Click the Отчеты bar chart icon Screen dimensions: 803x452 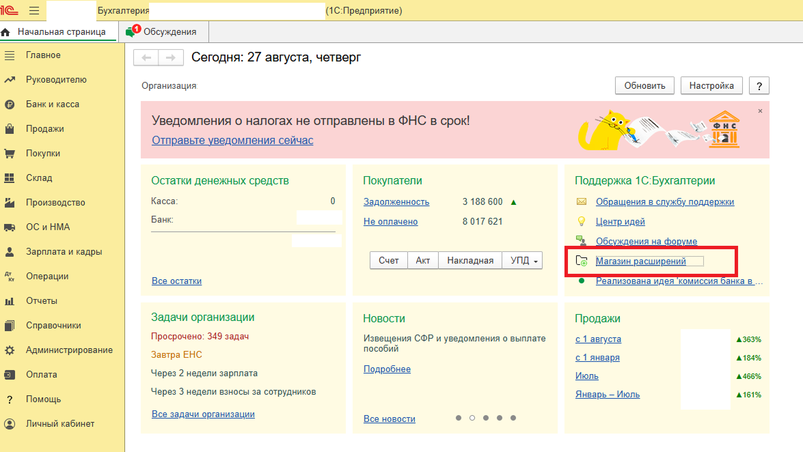point(10,301)
